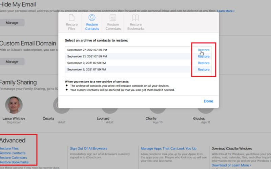Screen dimensions: 271x169
Task: Restore the September 27, 2021 archive
Action: tap(204, 50)
